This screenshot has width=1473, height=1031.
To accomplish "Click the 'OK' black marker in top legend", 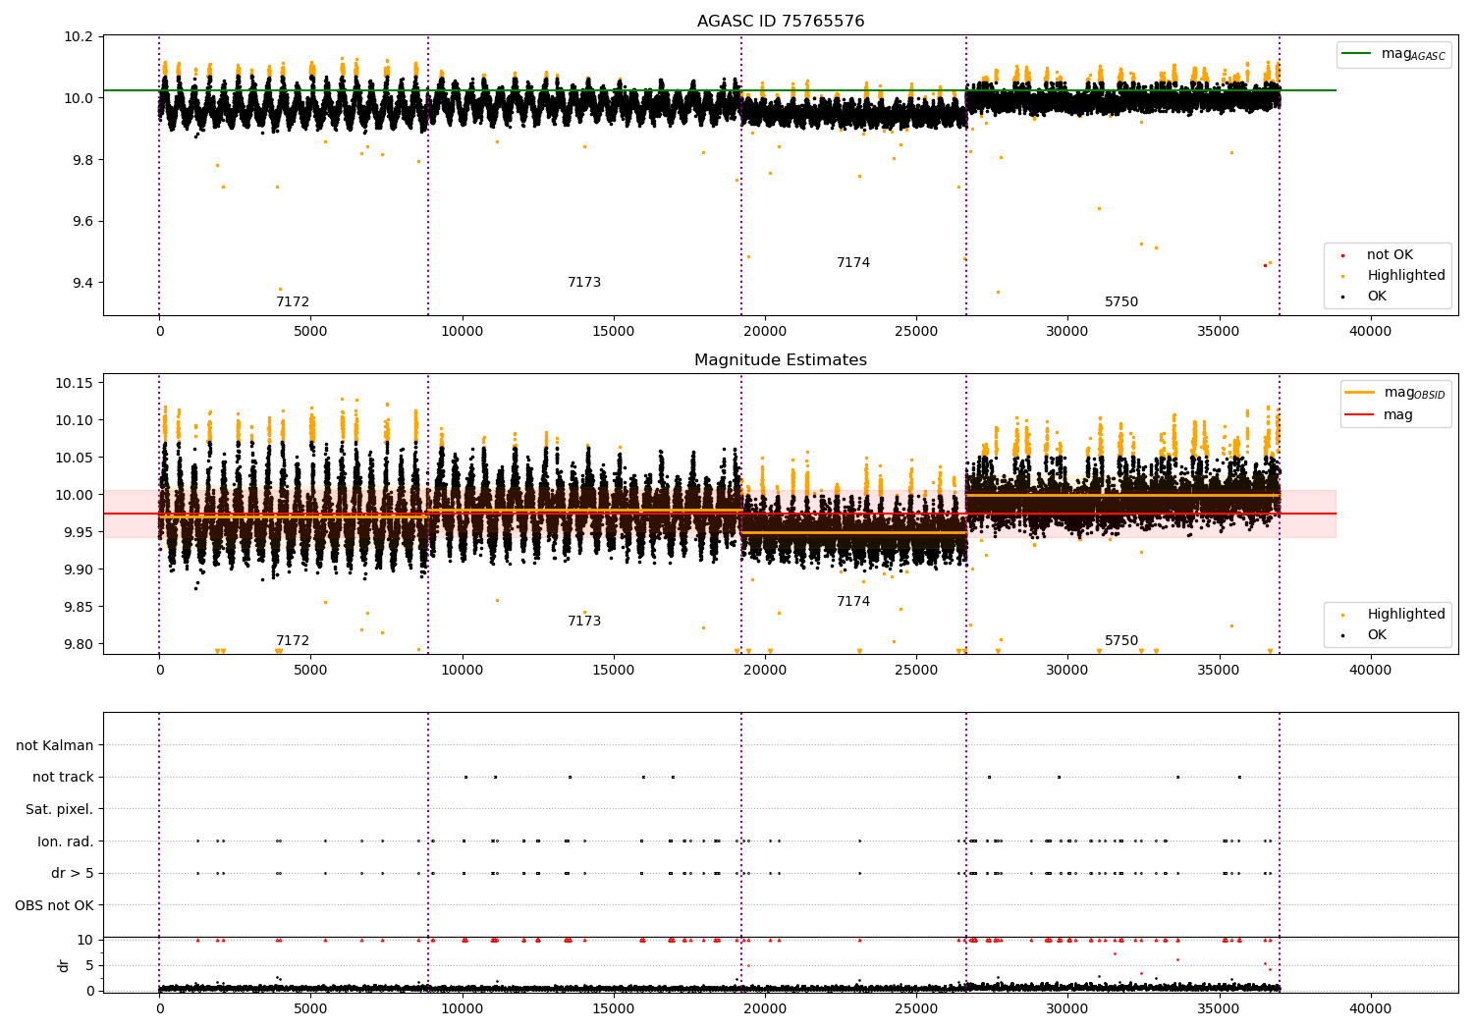I will pyautogui.click(x=1342, y=297).
